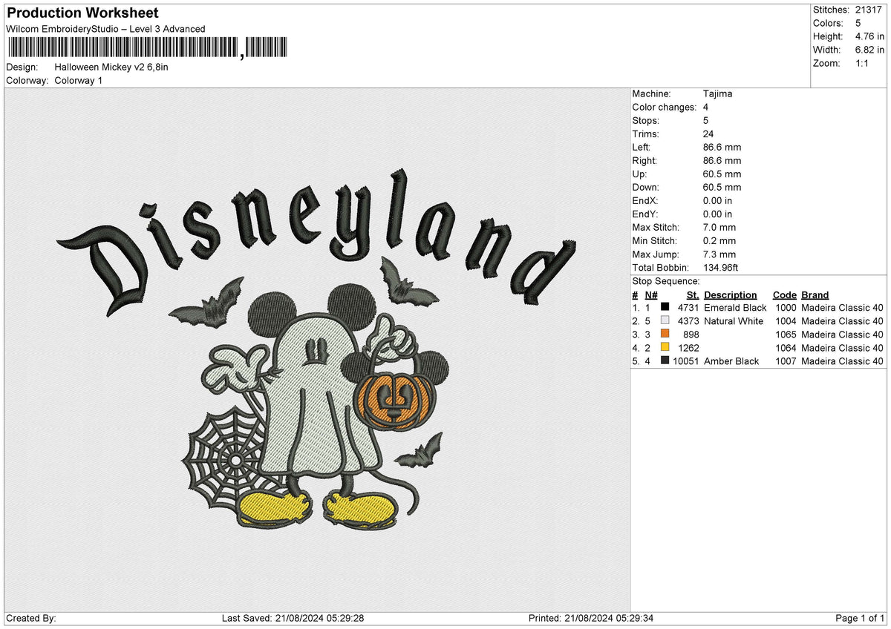Viewport: 891px width, 629px height.
Task: Click the 'Down:' label
Action: (x=645, y=188)
